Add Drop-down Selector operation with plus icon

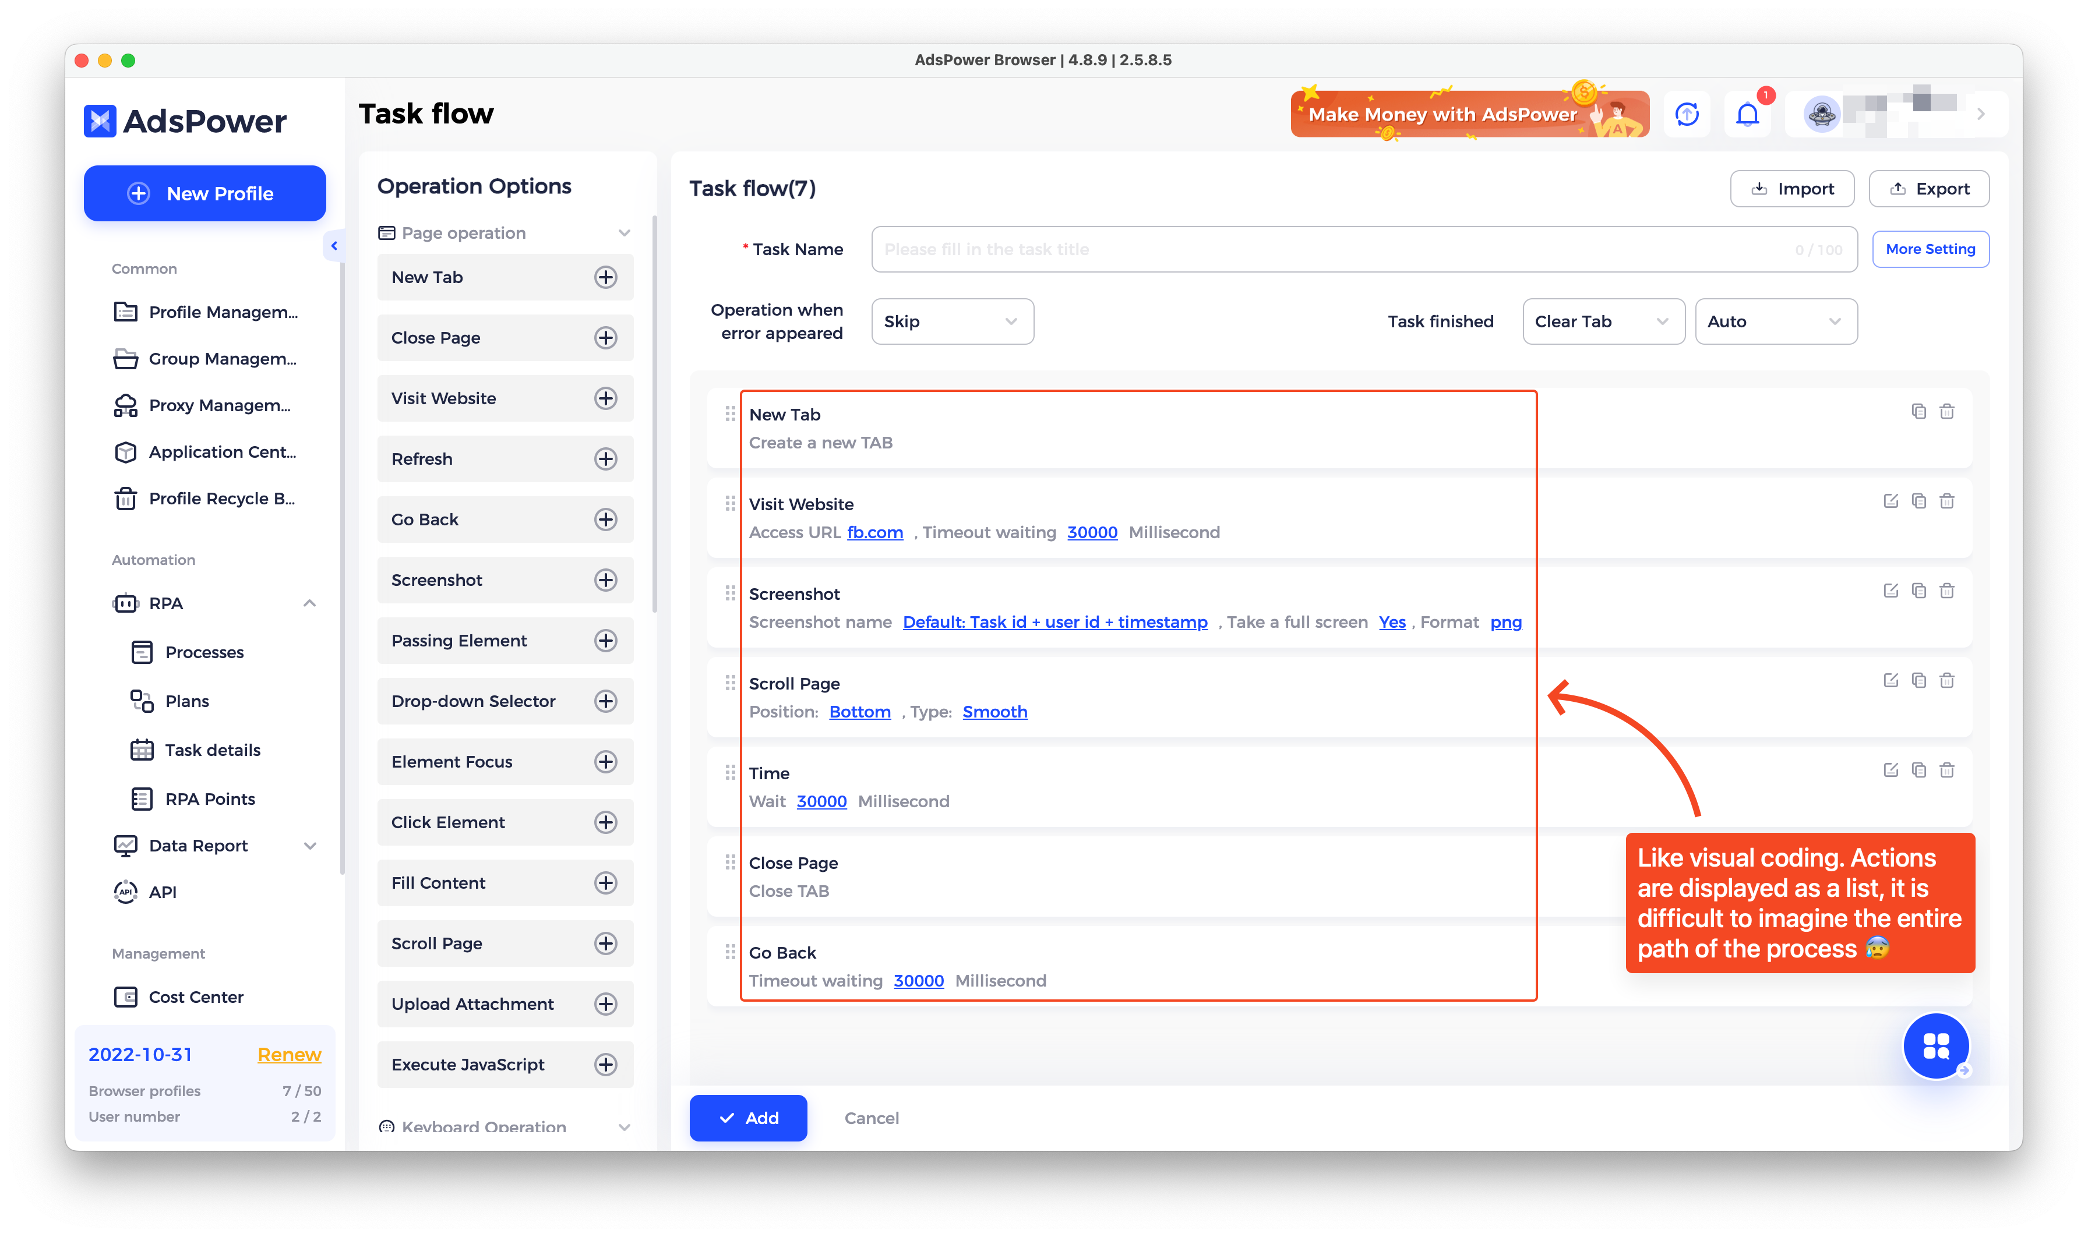[x=605, y=701]
